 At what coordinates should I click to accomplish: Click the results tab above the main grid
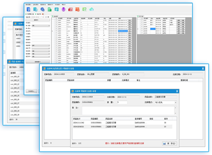(x=55, y=16)
